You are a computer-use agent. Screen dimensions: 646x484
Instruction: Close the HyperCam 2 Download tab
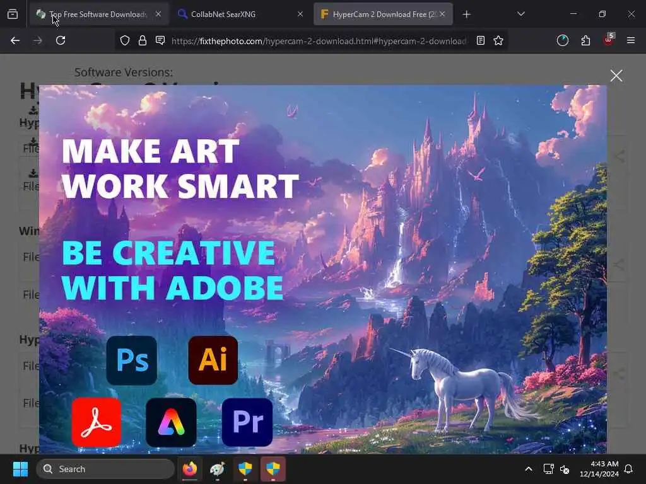442,14
